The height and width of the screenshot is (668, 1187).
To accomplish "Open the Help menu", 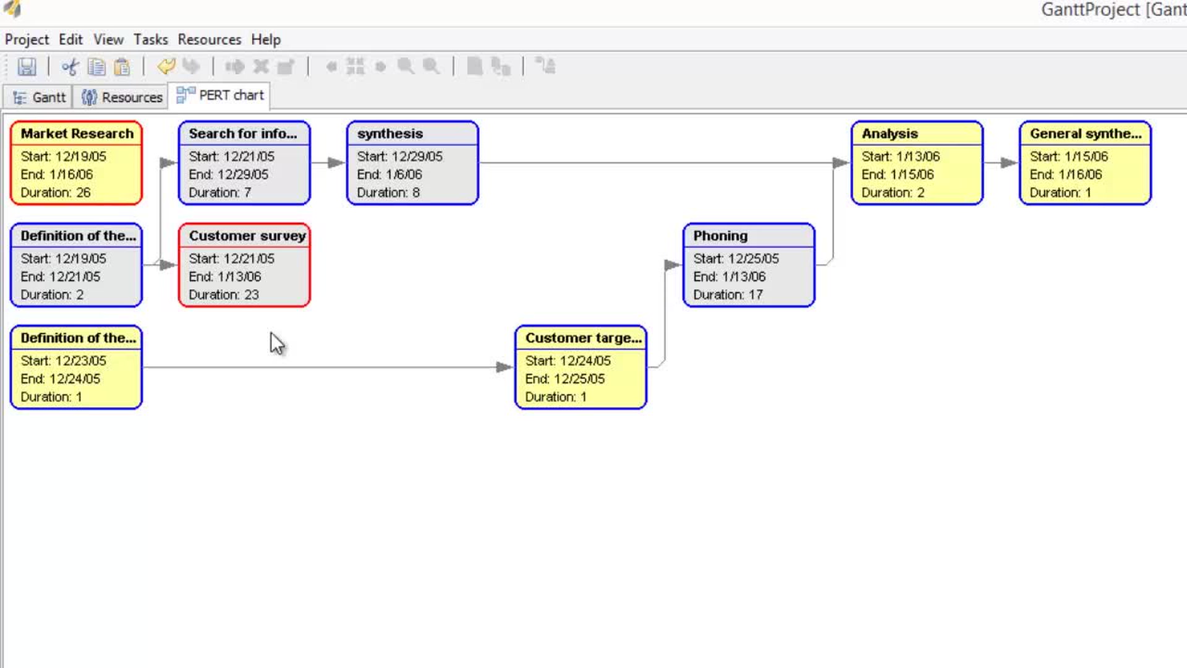I will tap(266, 39).
